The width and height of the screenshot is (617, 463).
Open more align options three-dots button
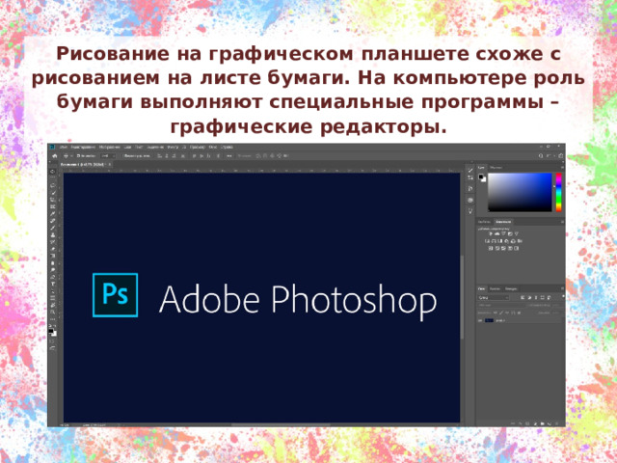229,156
